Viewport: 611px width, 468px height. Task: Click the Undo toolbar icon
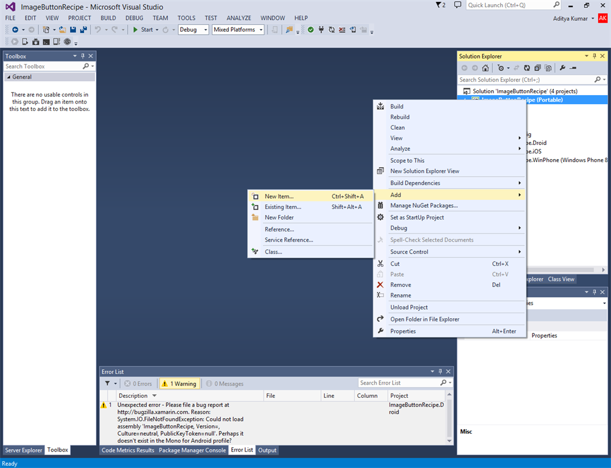coord(98,30)
